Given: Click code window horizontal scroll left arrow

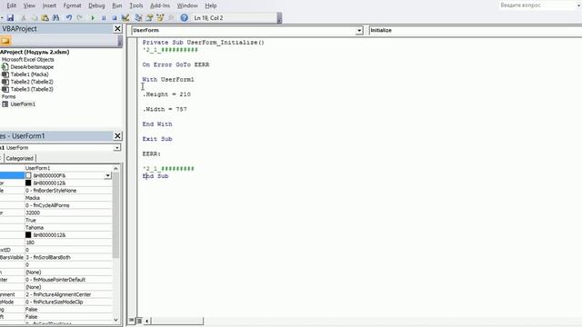Looking at the screenshot, I should pyautogui.click(x=147, y=321).
